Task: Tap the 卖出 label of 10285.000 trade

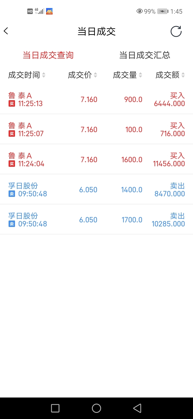Action: coord(177,216)
